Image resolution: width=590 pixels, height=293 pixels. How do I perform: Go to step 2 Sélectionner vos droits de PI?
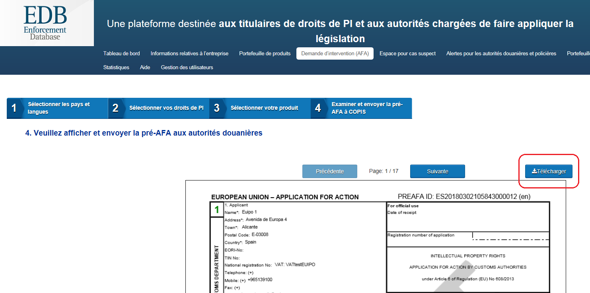point(159,108)
